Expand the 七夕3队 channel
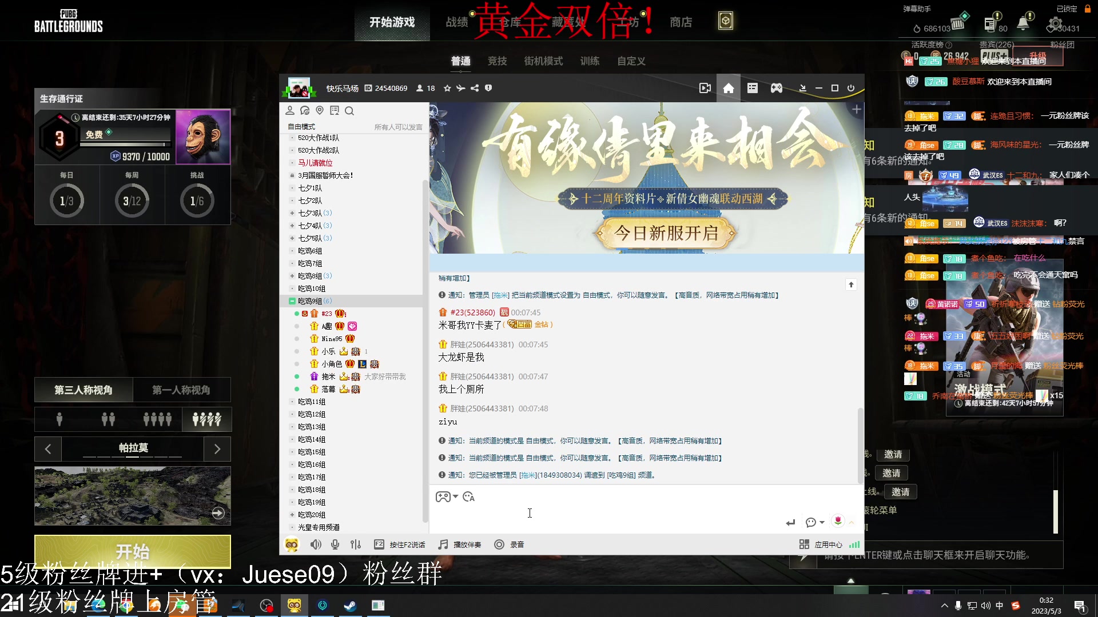Image resolution: width=1098 pixels, height=617 pixels. point(292,213)
